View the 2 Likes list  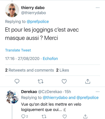tap(63, 70)
